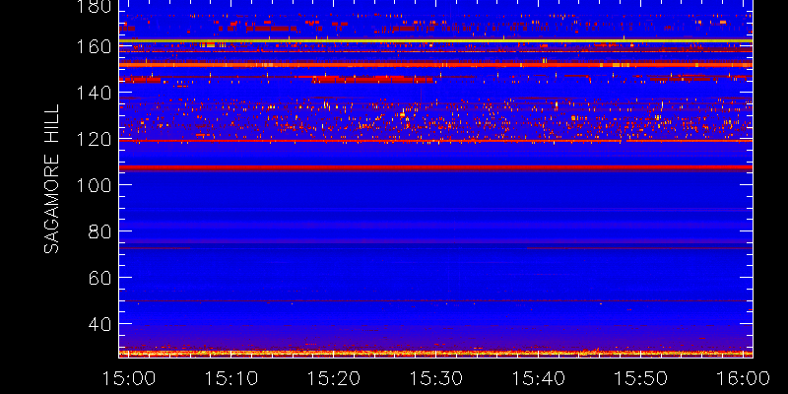
Task: Click the 16:00 time axis label
Action: (x=744, y=378)
